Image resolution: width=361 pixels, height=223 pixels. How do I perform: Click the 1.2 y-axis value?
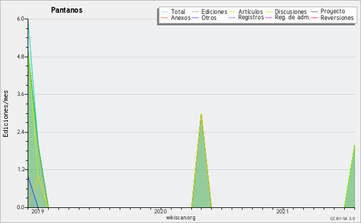(x=20, y=169)
